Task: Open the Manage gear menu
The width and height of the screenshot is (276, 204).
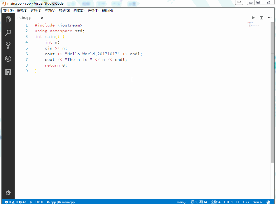Action: tap(8, 193)
